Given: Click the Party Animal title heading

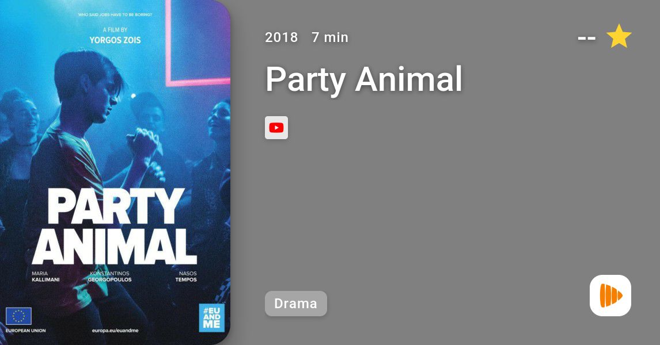Looking at the screenshot, I should [x=363, y=79].
